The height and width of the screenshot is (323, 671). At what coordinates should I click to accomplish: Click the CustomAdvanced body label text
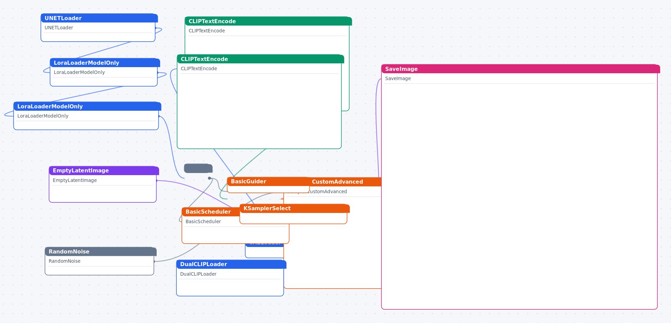[328, 191]
